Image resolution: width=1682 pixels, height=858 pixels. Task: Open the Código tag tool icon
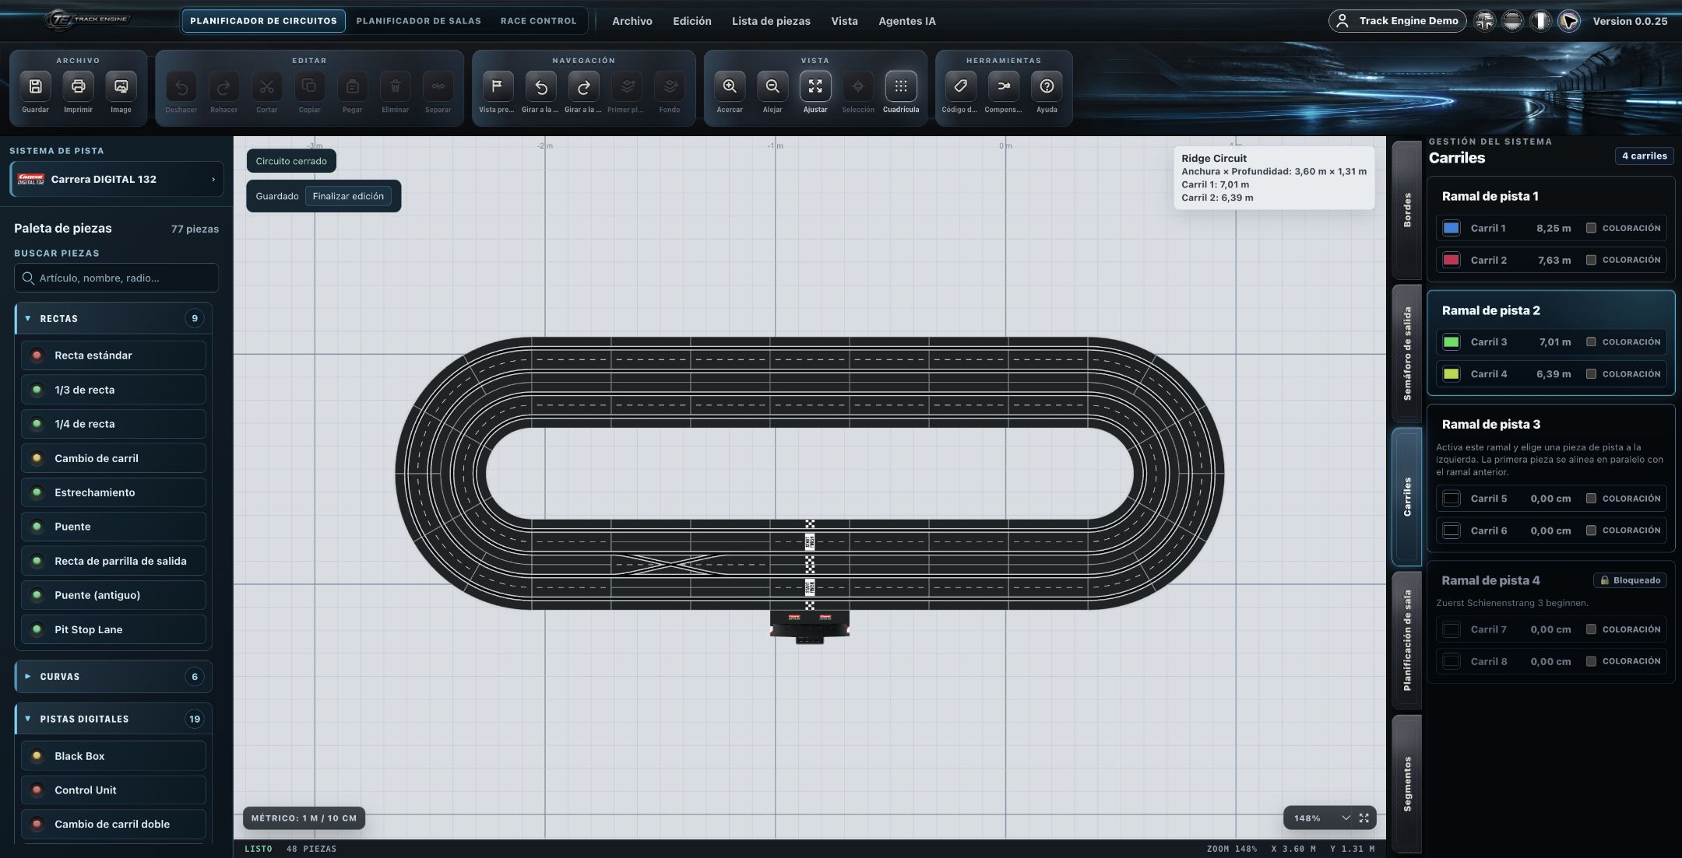click(x=960, y=86)
